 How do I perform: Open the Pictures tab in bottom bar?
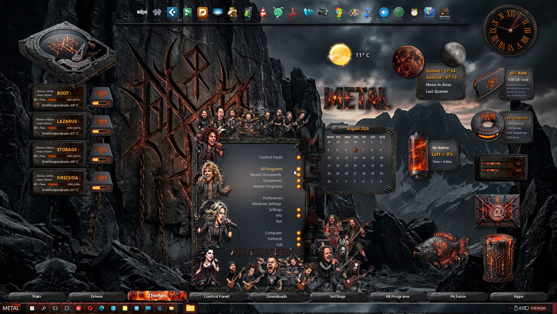click(458, 296)
